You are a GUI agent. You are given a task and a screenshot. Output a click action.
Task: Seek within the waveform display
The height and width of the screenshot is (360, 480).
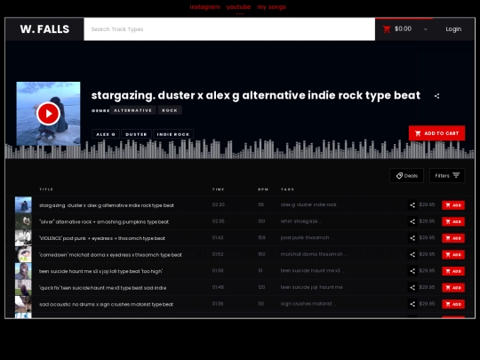pyautogui.click(x=240, y=149)
